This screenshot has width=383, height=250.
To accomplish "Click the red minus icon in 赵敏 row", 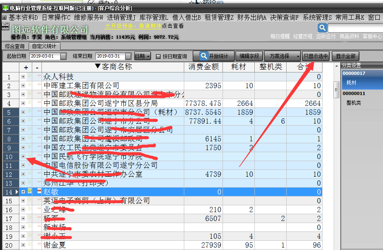I will click(x=39, y=191).
